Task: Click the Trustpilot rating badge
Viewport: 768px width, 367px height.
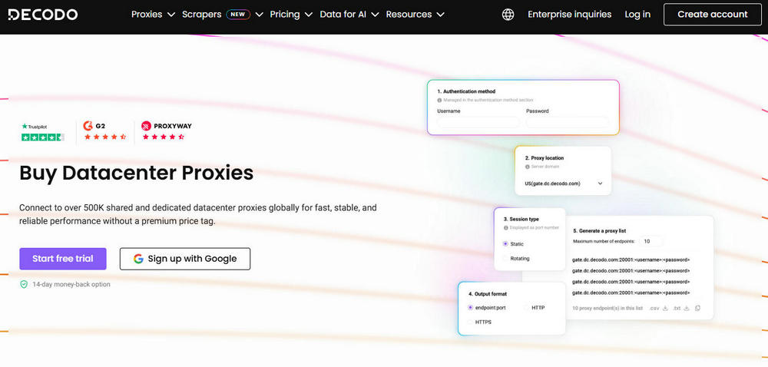Action: click(x=42, y=132)
